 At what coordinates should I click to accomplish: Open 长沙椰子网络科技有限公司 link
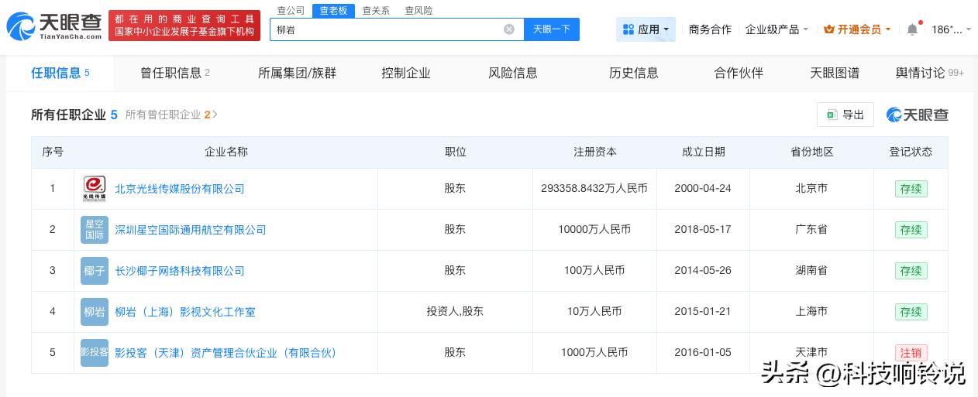tap(180, 271)
